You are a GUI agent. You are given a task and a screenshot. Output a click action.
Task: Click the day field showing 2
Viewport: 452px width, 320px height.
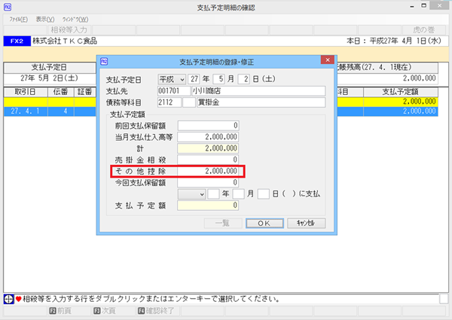tap(243, 79)
